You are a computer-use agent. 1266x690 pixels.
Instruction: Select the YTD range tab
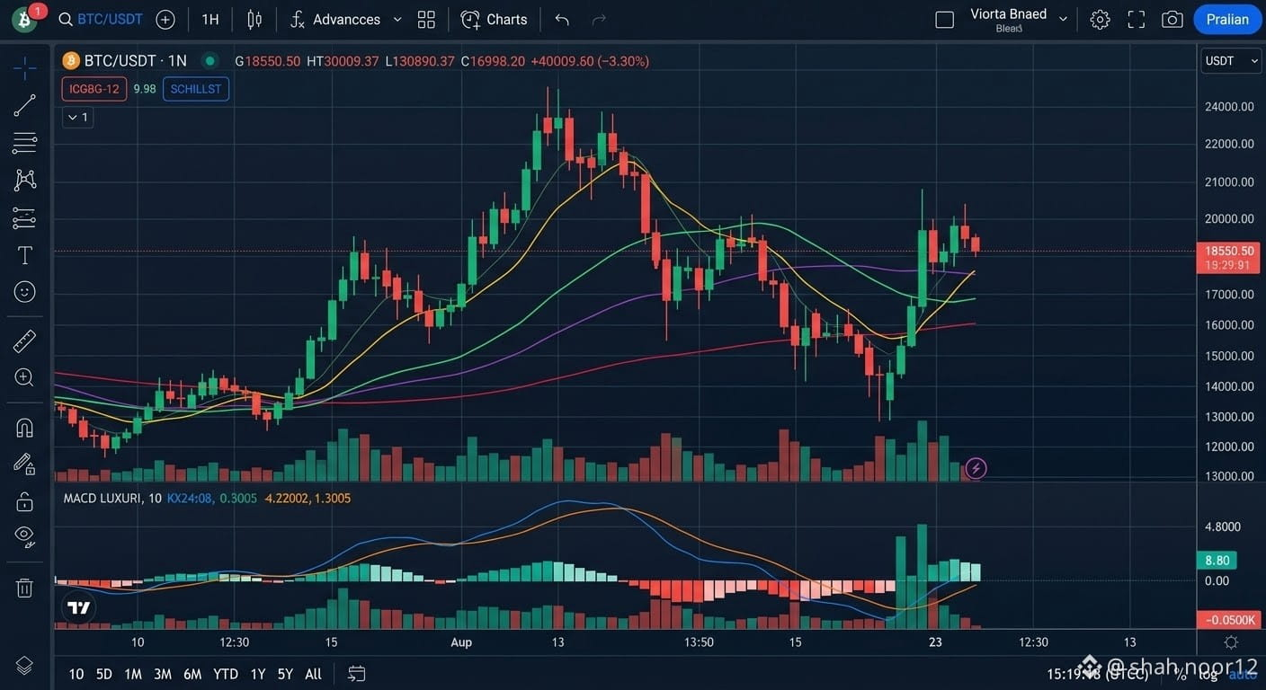click(226, 674)
